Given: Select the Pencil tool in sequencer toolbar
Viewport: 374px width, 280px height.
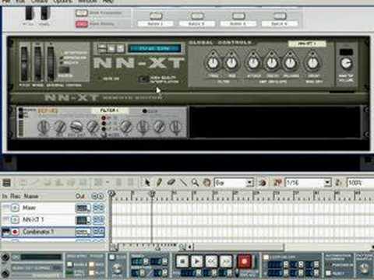Looking at the screenshot, I should tap(159, 183).
